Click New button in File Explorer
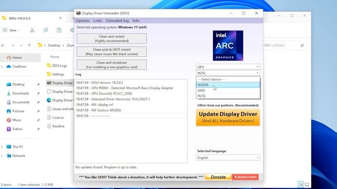The height and width of the screenshot is (189, 337). (x=12, y=30)
